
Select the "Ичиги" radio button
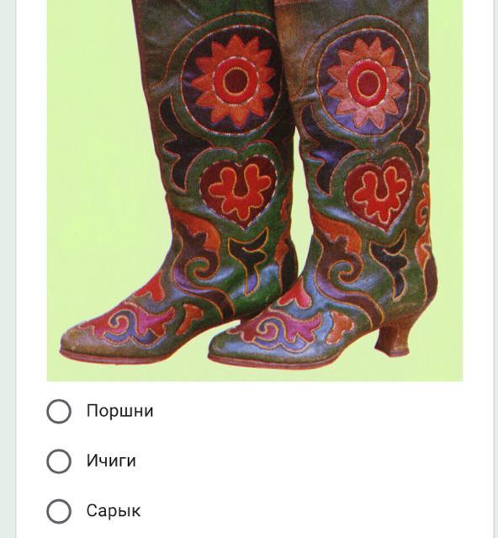tap(59, 461)
